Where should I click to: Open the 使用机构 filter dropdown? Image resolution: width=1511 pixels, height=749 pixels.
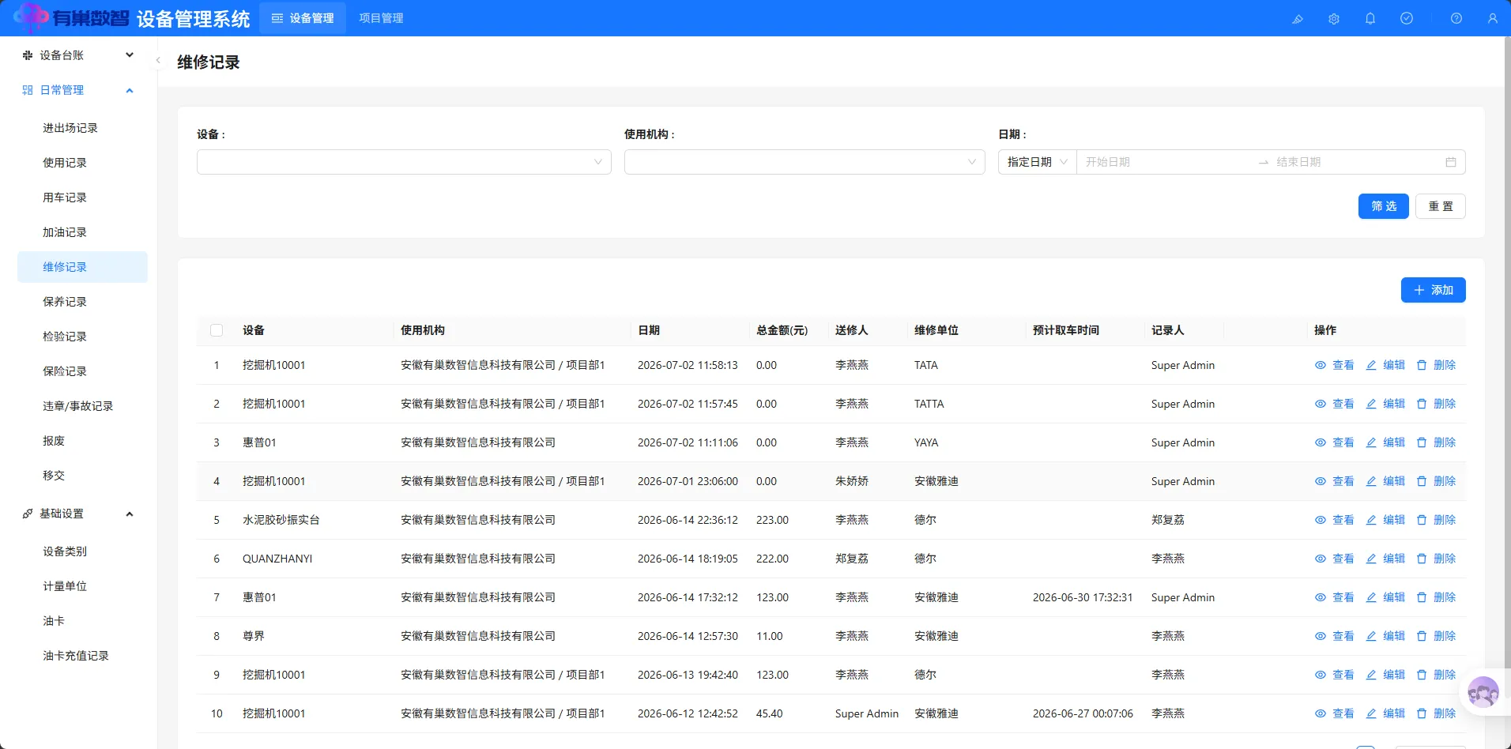click(x=804, y=162)
